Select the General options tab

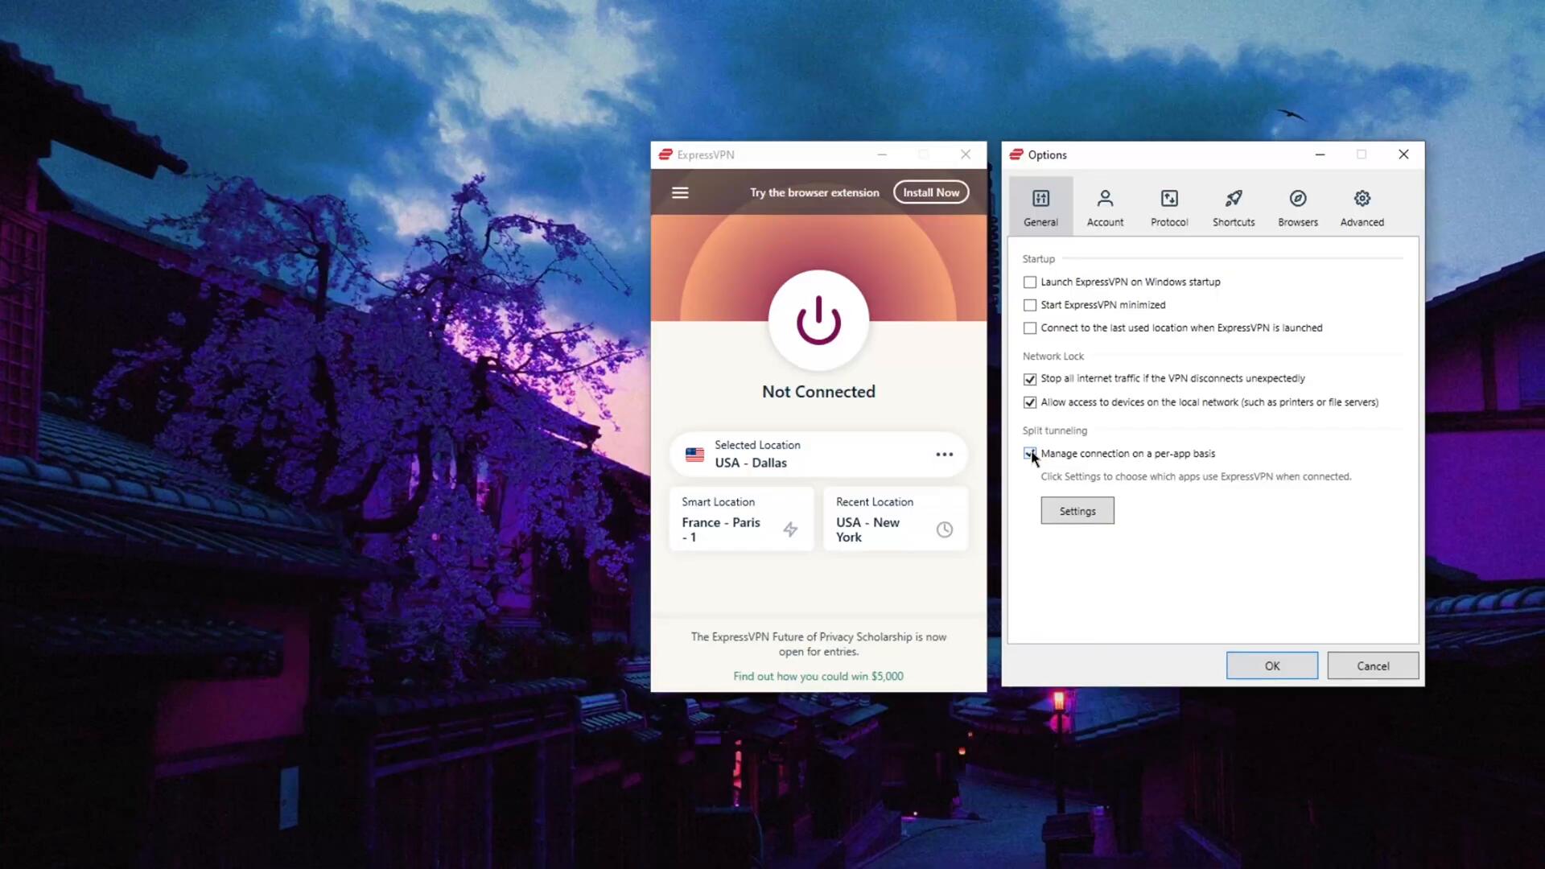click(x=1040, y=207)
